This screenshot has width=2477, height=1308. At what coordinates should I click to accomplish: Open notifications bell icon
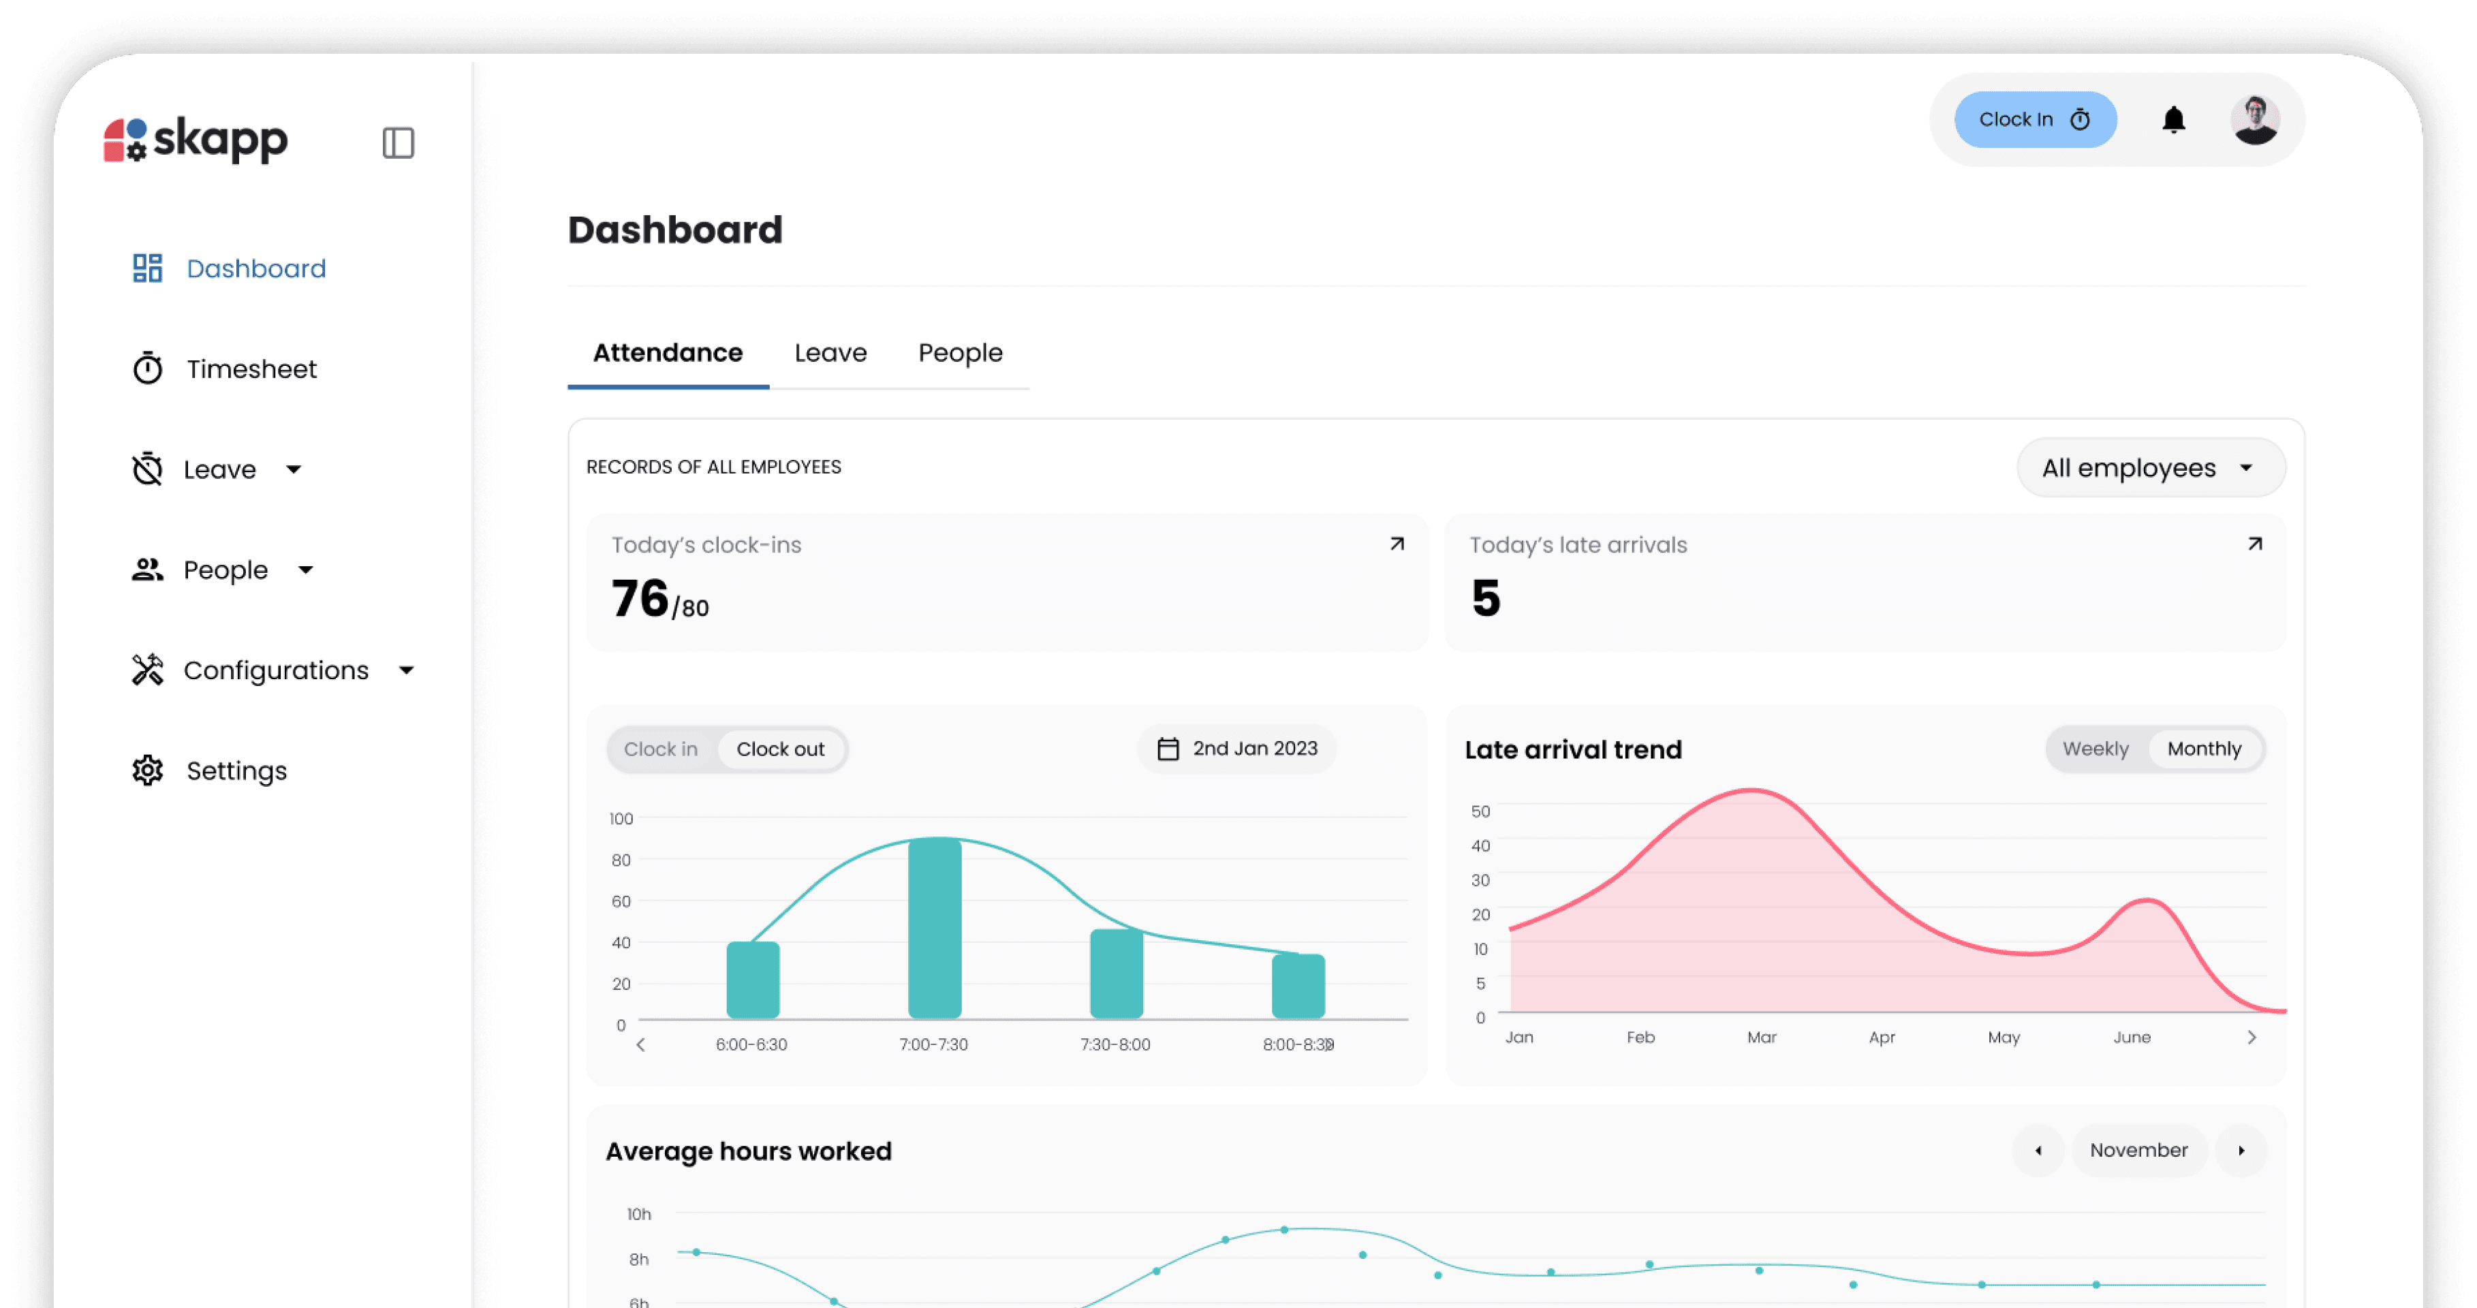point(2173,120)
